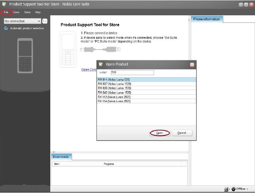Click the Open button in dialog
This screenshot has height=193, width=255.
pos(160,133)
